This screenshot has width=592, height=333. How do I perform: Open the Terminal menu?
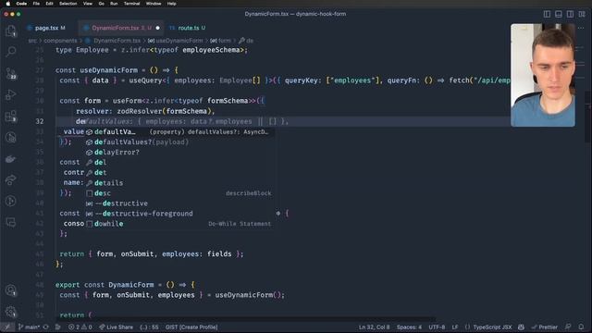131,4
